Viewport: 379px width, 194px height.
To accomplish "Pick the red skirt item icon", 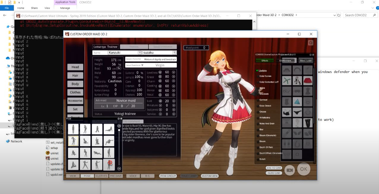I will tap(308, 81).
